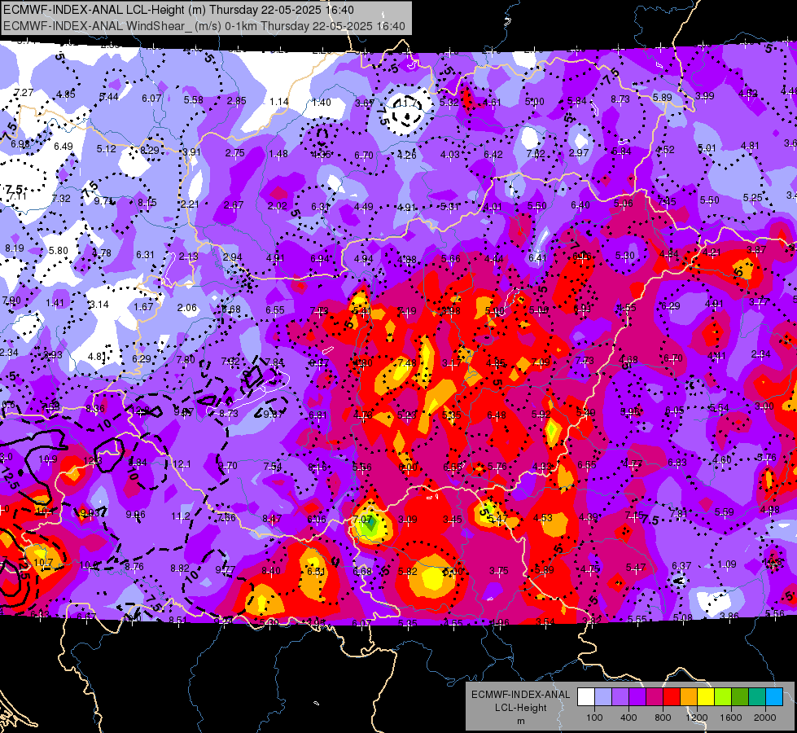Image resolution: width=797 pixels, height=733 pixels.
Task: Click the wind shear value 3.75
Action: [498, 571]
